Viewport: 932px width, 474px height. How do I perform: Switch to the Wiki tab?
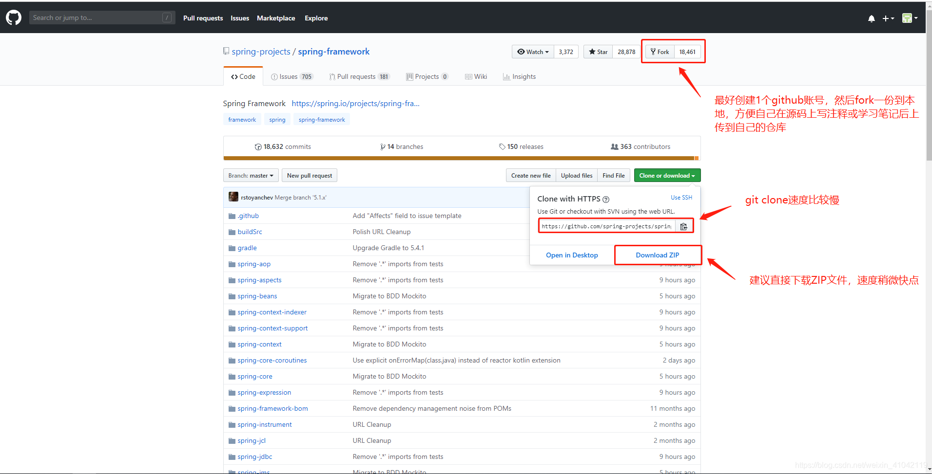tap(476, 76)
